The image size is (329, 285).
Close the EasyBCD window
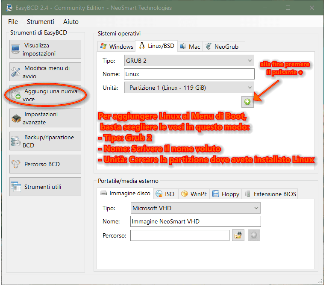pos(312,8)
